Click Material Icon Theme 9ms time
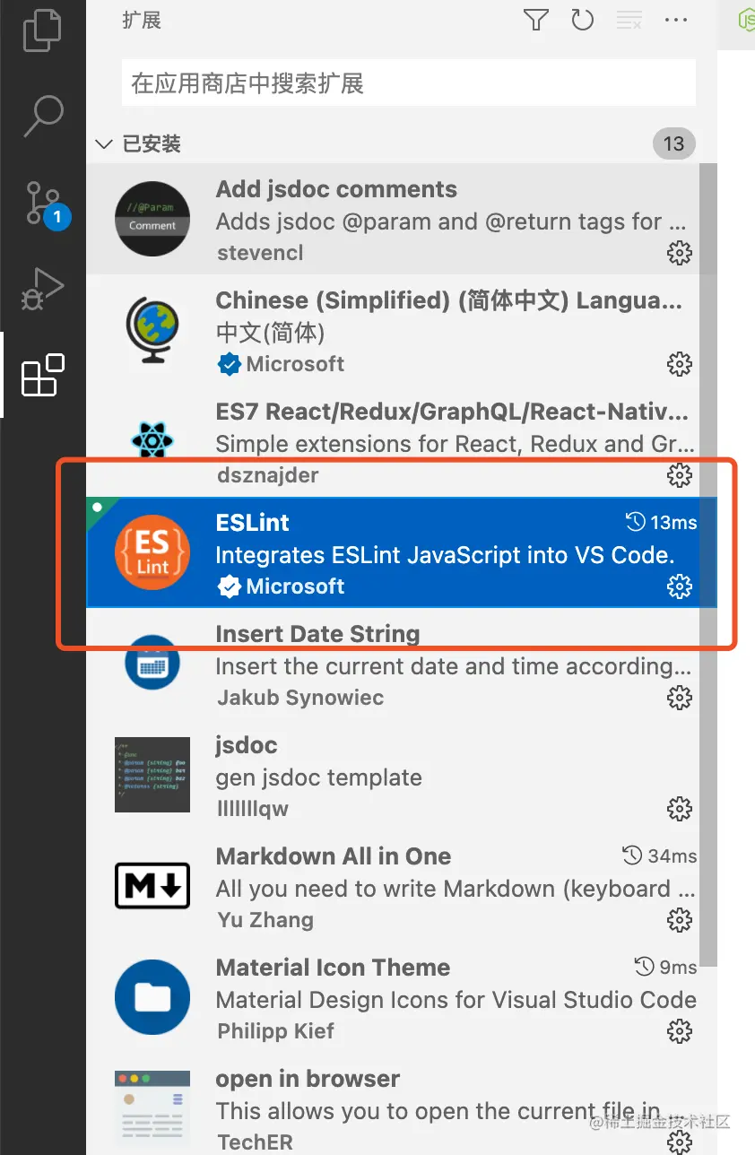Screen dimensions: 755x1155 [665, 968]
